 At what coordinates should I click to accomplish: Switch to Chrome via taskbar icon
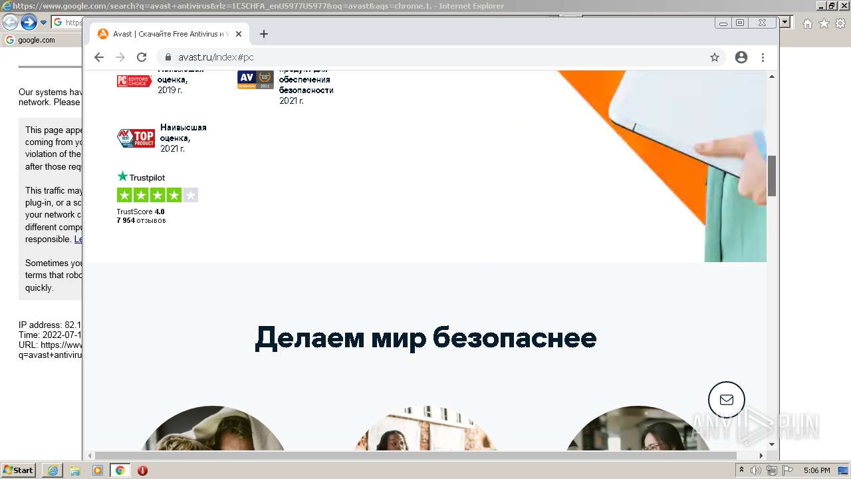pyautogui.click(x=120, y=470)
